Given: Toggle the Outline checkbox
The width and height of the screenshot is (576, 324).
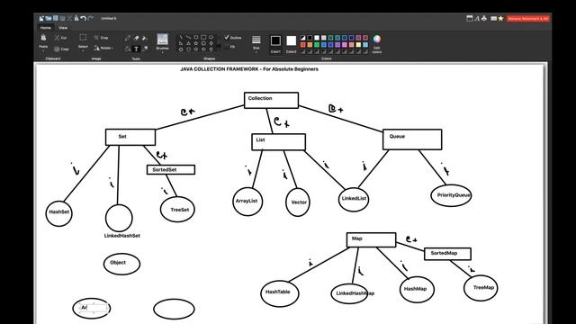Looking at the screenshot, I should pos(233,38).
